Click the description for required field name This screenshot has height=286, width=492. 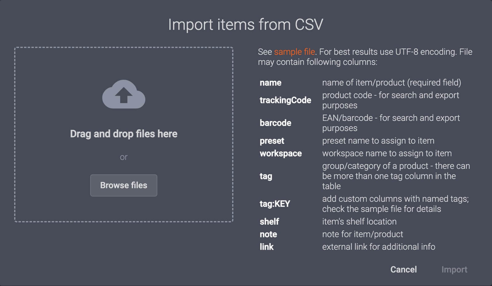pos(392,82)
